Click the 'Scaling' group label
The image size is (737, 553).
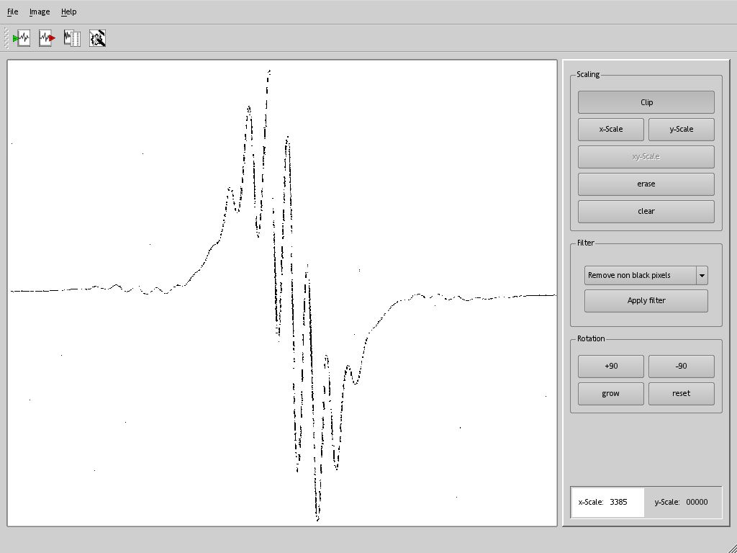(x=588, y=74)
